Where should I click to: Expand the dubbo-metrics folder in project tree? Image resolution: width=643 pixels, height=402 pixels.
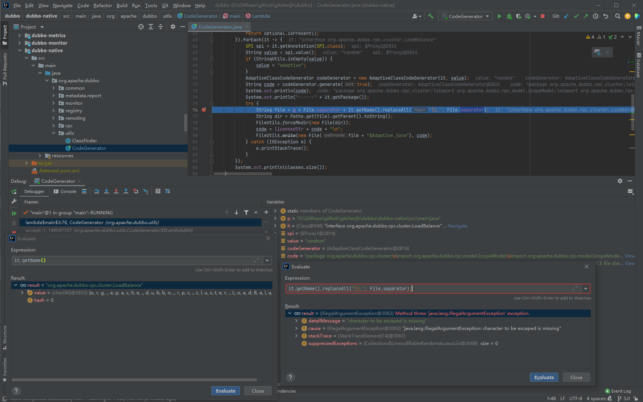click(x=20, y=36)
